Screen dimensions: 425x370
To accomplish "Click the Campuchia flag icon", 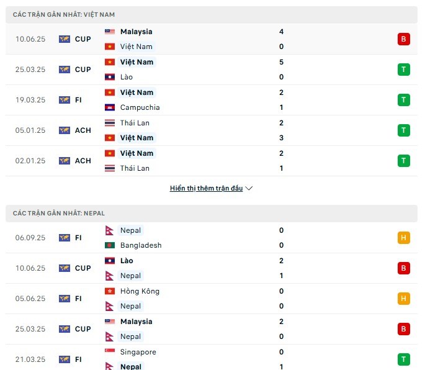I will point(110,107).
